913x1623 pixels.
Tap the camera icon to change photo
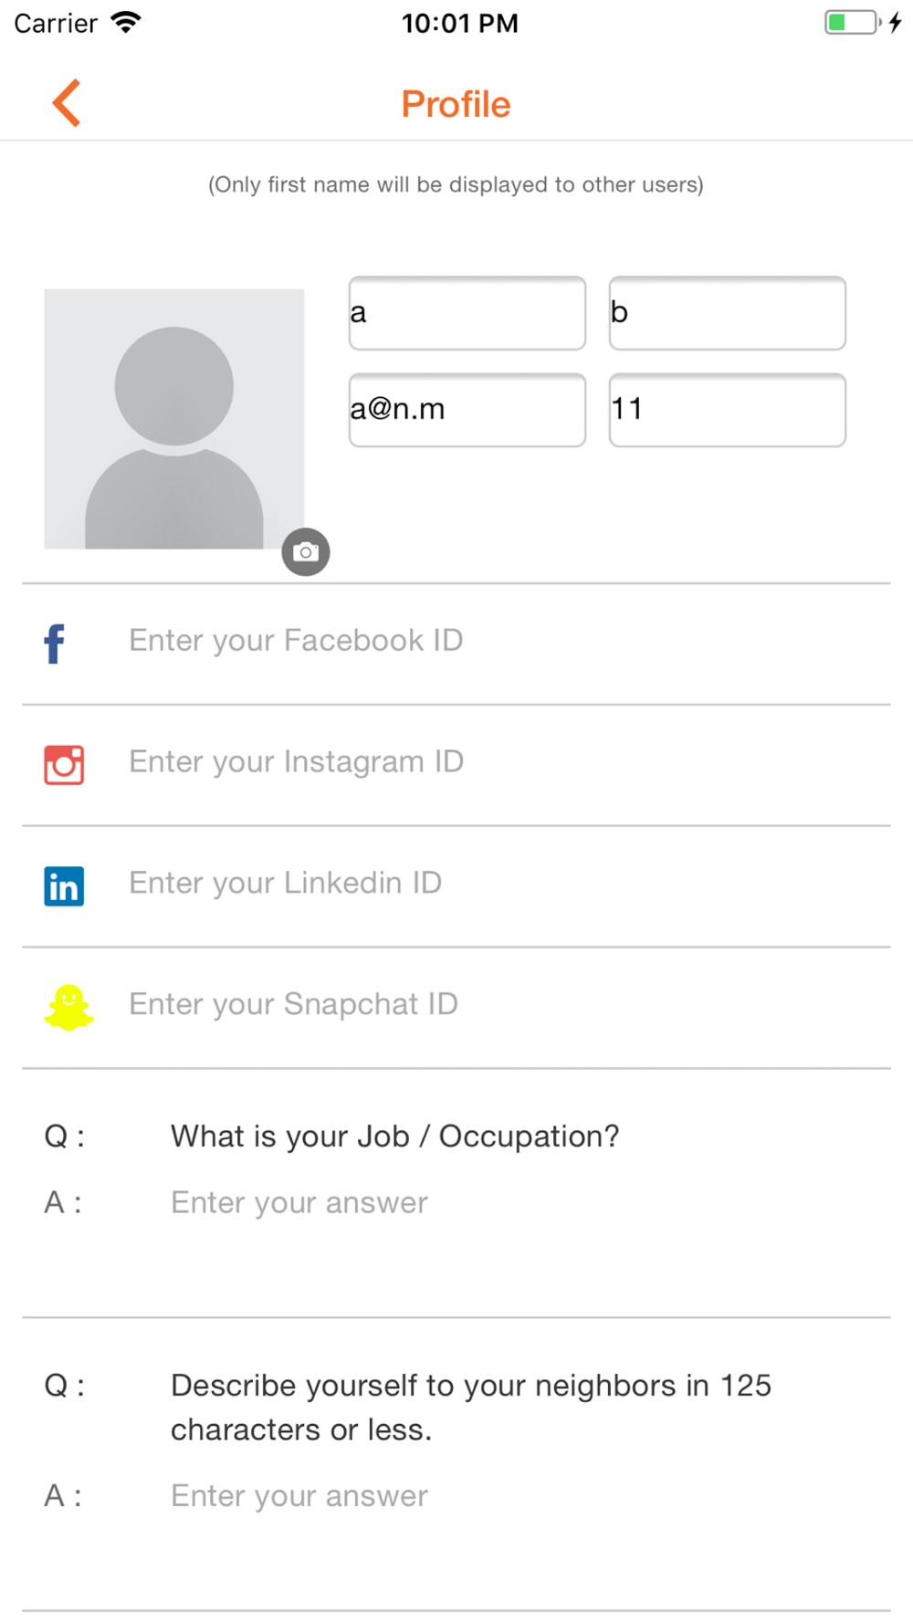click(306, 552)
